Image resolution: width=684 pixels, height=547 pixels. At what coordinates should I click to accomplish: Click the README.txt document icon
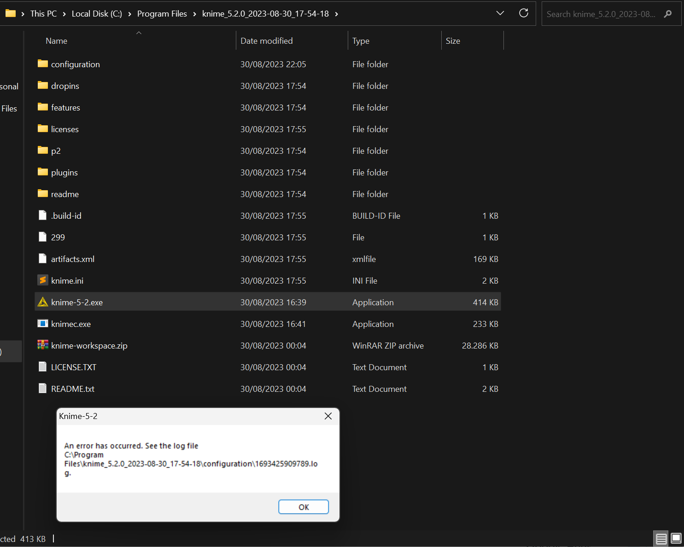pos(43,388)
